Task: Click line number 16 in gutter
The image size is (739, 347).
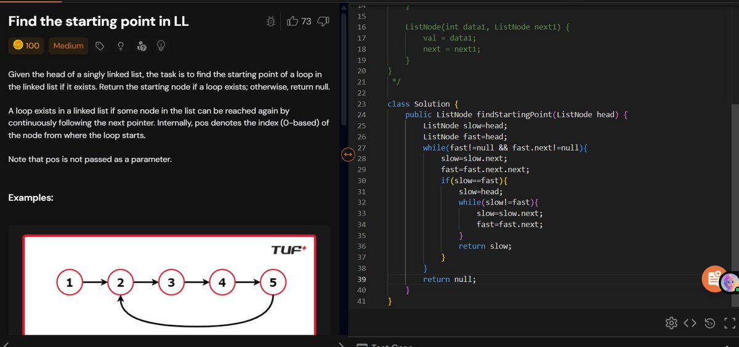Action: point(361,27)
